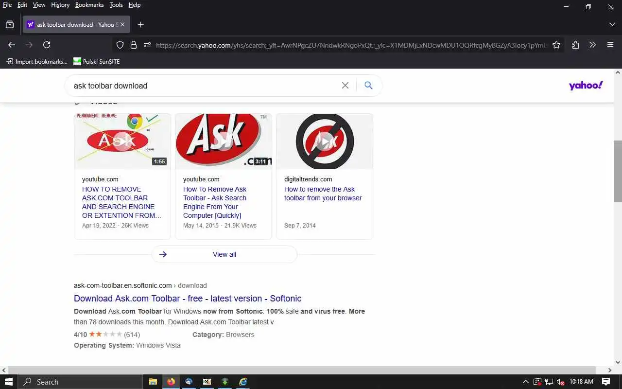Open the Windows Start menu

coord(9,382)
